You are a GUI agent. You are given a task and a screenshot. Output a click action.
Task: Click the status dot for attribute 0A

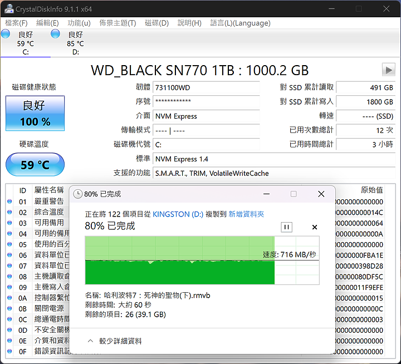(9, 298)
